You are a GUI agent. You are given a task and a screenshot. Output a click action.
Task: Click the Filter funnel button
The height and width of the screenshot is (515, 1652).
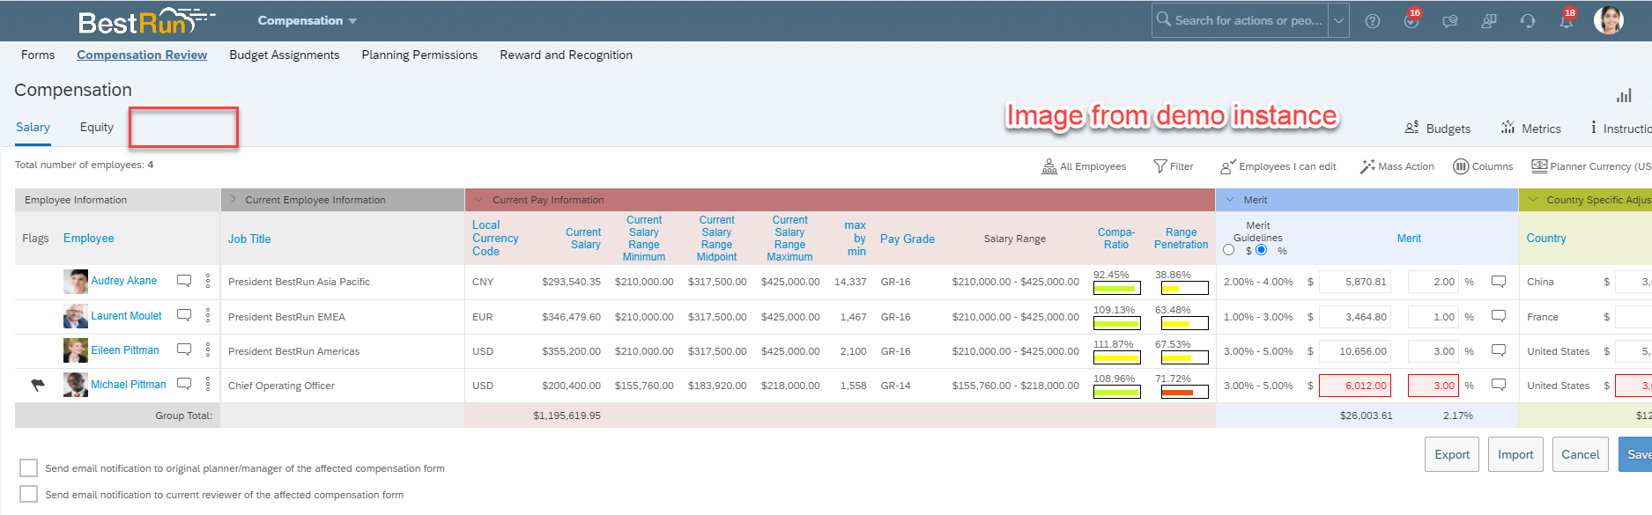click(1174, 166)
